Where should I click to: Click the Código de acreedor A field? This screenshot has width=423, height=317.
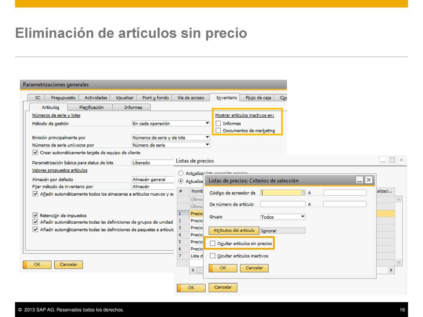click(345, 193)
